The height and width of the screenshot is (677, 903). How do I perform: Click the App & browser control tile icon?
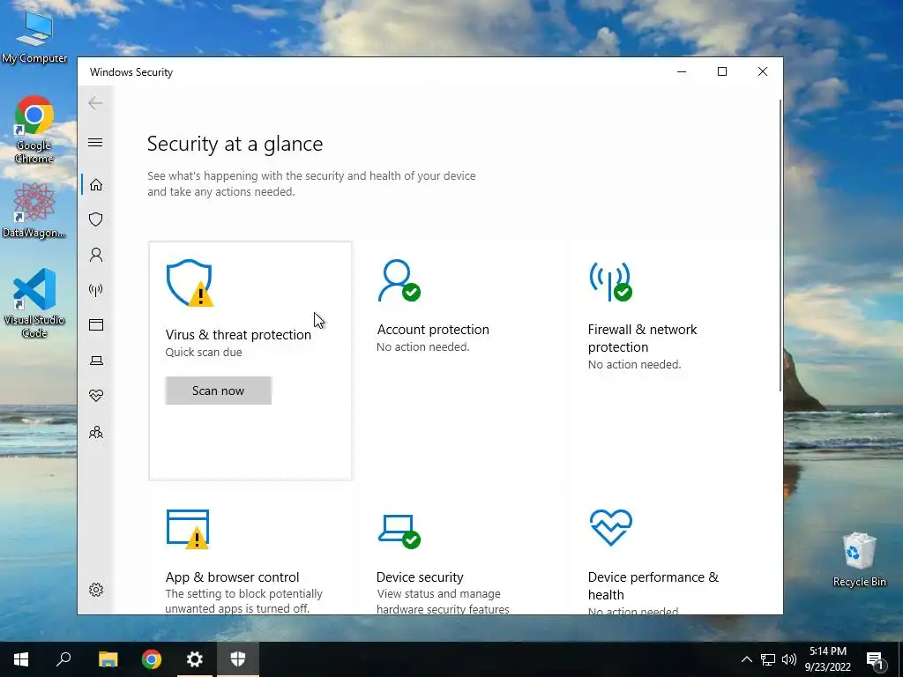click(188, 529)
